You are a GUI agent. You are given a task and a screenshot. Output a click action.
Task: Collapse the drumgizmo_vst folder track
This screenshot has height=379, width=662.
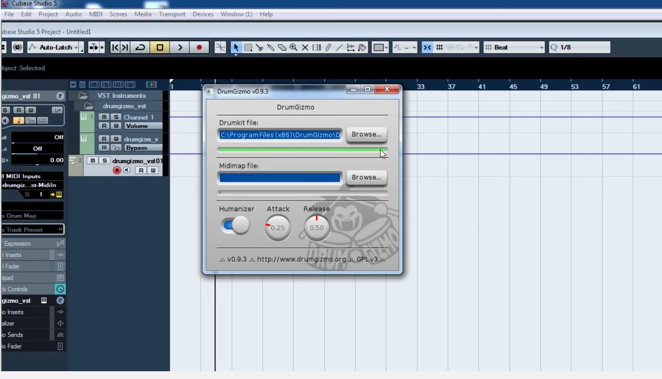(x=89, y=106)
